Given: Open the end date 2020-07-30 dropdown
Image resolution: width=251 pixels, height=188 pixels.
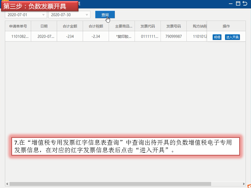Looking at the screenshot, I should pyautogui.click(x=69, y=15).
